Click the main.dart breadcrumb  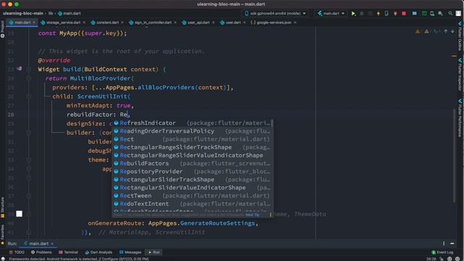coord(70,13)
